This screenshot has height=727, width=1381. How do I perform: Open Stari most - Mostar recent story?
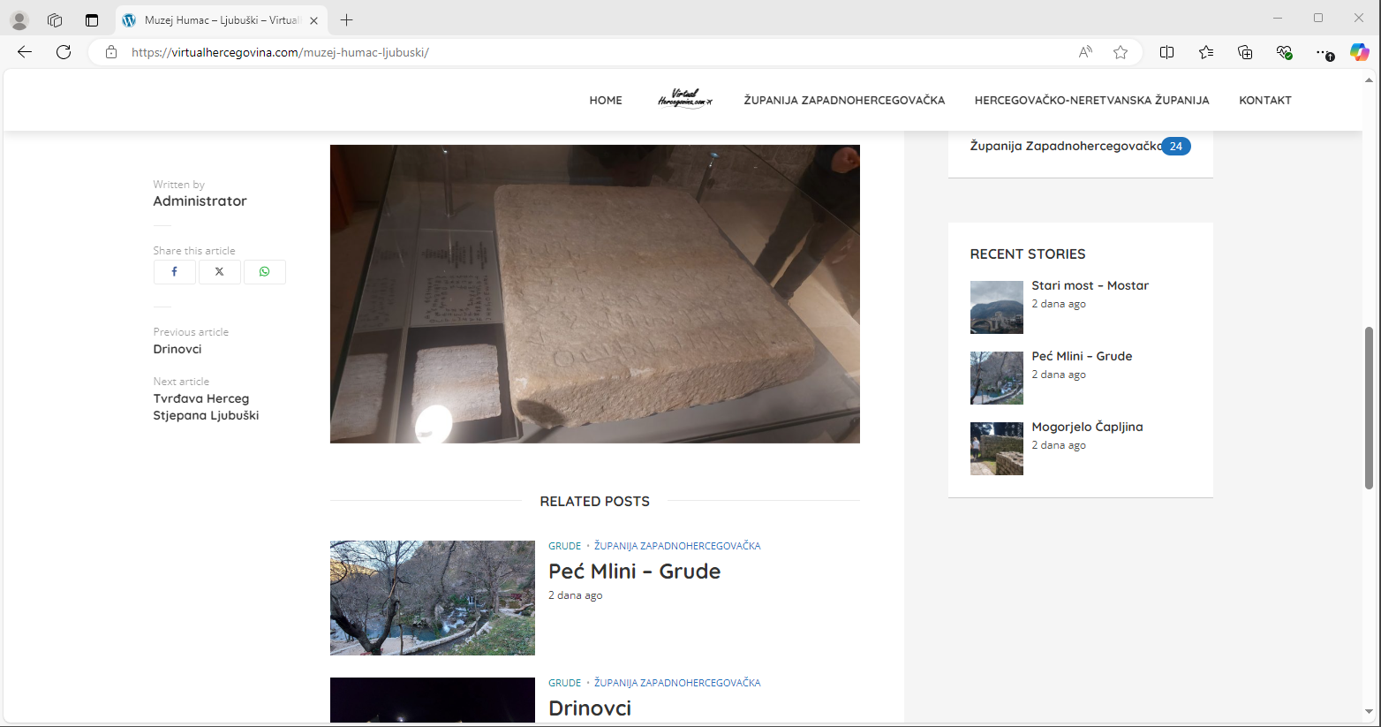point(1090,285)
